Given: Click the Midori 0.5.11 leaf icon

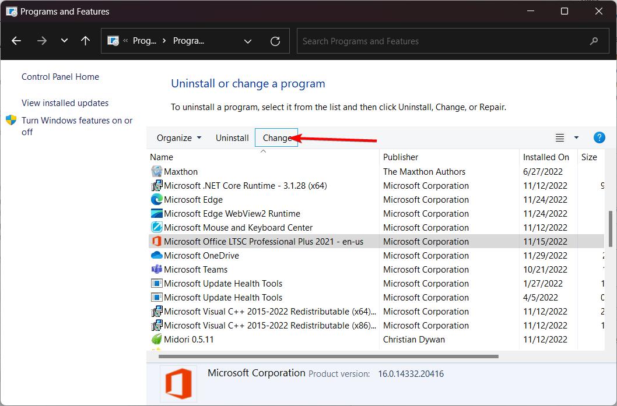Looking at the screenshot, I should tap(156, 340).
